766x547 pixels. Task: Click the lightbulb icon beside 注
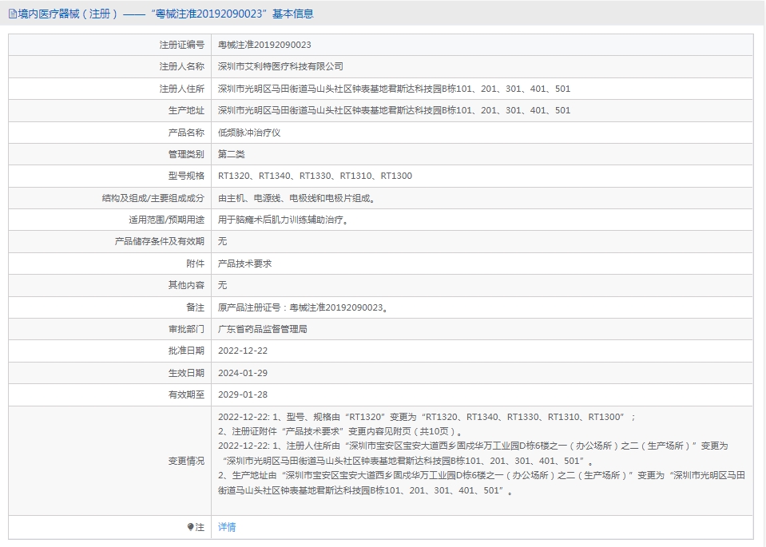(190, 527)
